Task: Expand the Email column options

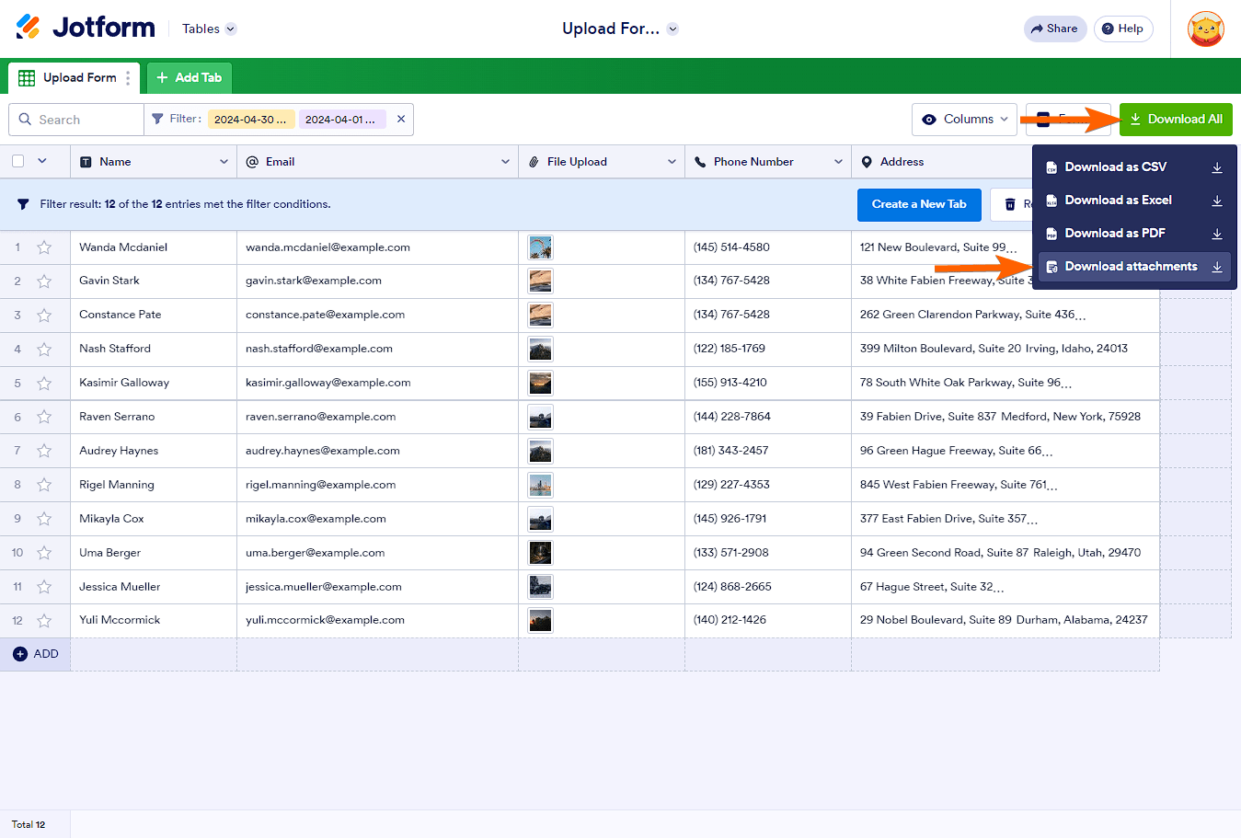Action: tap(505, 162)
